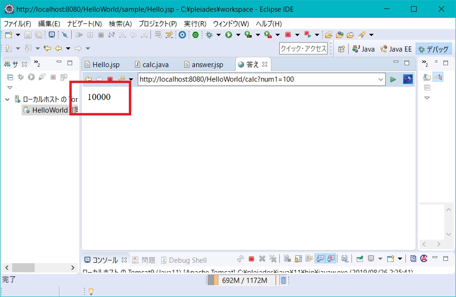
Task: Click the blue gear icon in toolbar
Action: 182,35
